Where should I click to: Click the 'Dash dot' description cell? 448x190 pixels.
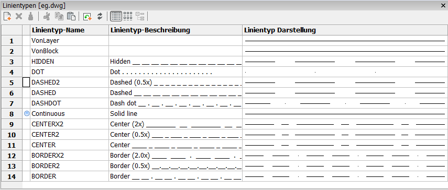(x=176, y=103)
